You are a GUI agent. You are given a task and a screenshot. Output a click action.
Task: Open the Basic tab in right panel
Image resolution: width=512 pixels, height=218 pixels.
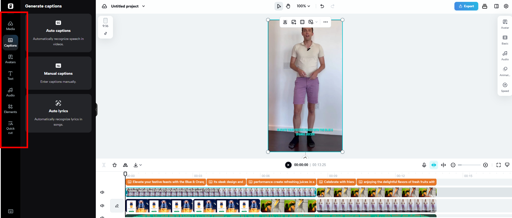(x=505, y=40)
